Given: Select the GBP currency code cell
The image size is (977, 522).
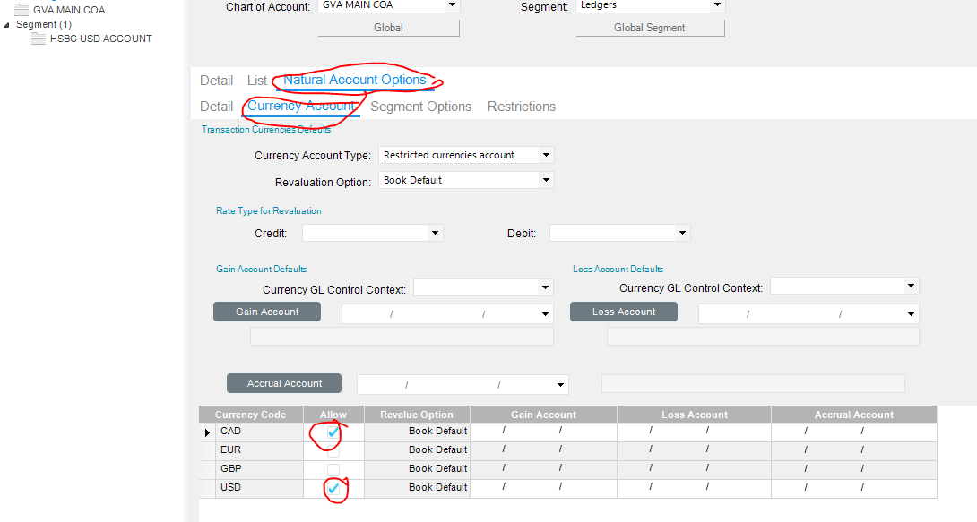Looking at the screenshot, I should click(258, 468).
